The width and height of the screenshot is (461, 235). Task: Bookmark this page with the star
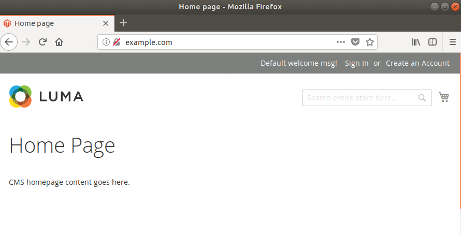[369, 42]
